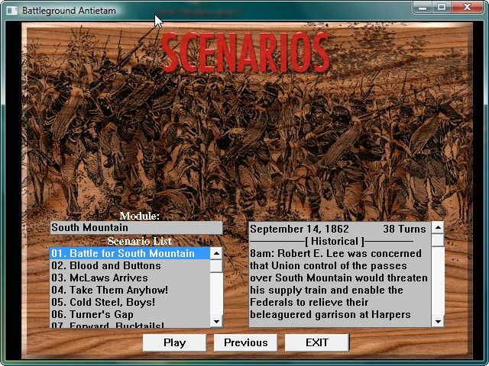Select scenario 05. Cold Steel, Boys!

pos(128,302)
